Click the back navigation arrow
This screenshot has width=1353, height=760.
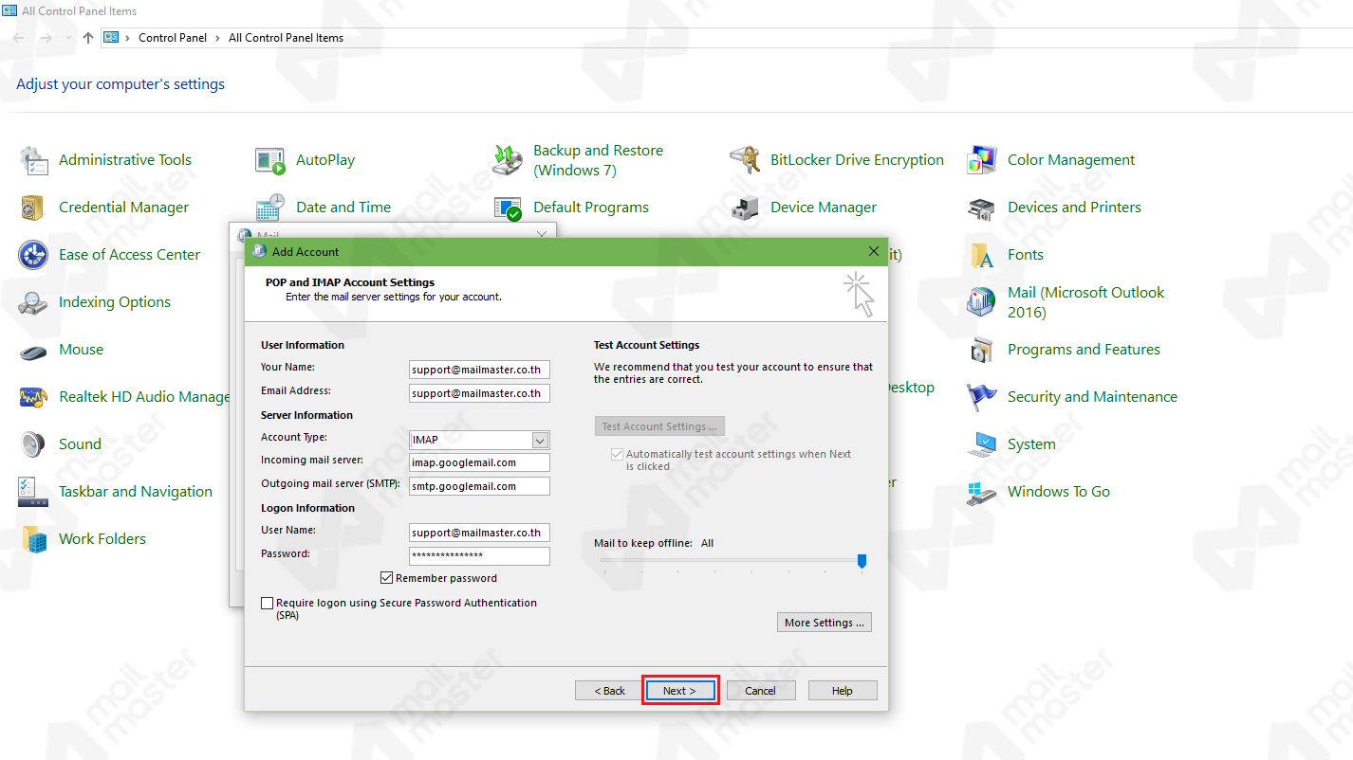pyautogui.click(x=20, y=38)
